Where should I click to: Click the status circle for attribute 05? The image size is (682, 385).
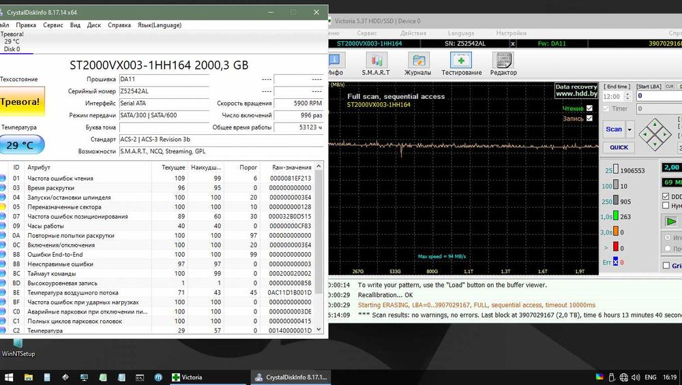(x=3, y=207)
